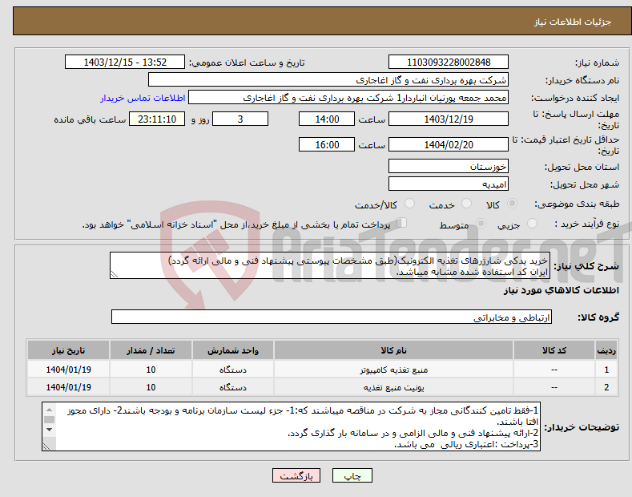The width and height of the screenshot is (632, 497).
Task: Click the buyer notes scrollbar thumb
Action: 49,419
